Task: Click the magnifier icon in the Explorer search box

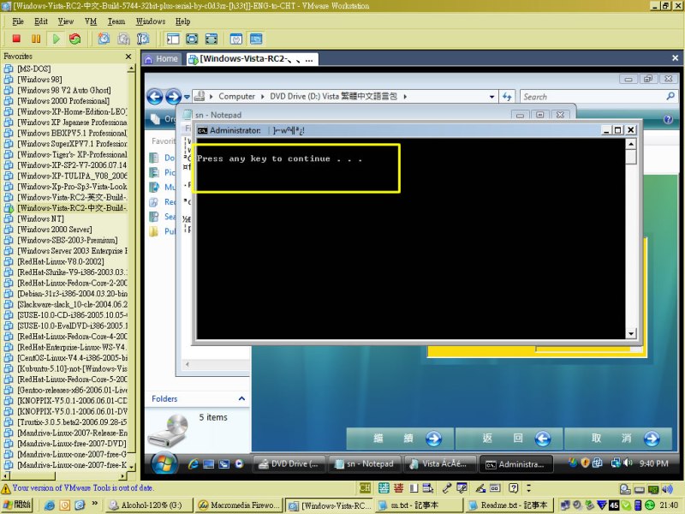Action: click(x=670, y=96)
